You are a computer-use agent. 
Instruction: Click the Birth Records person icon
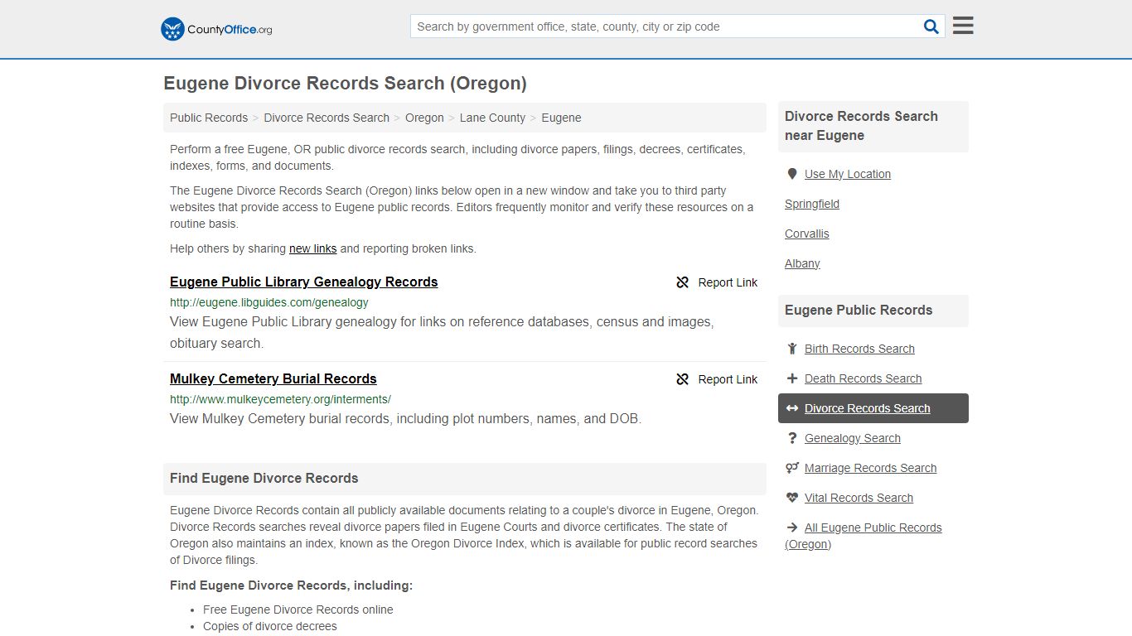792,349
